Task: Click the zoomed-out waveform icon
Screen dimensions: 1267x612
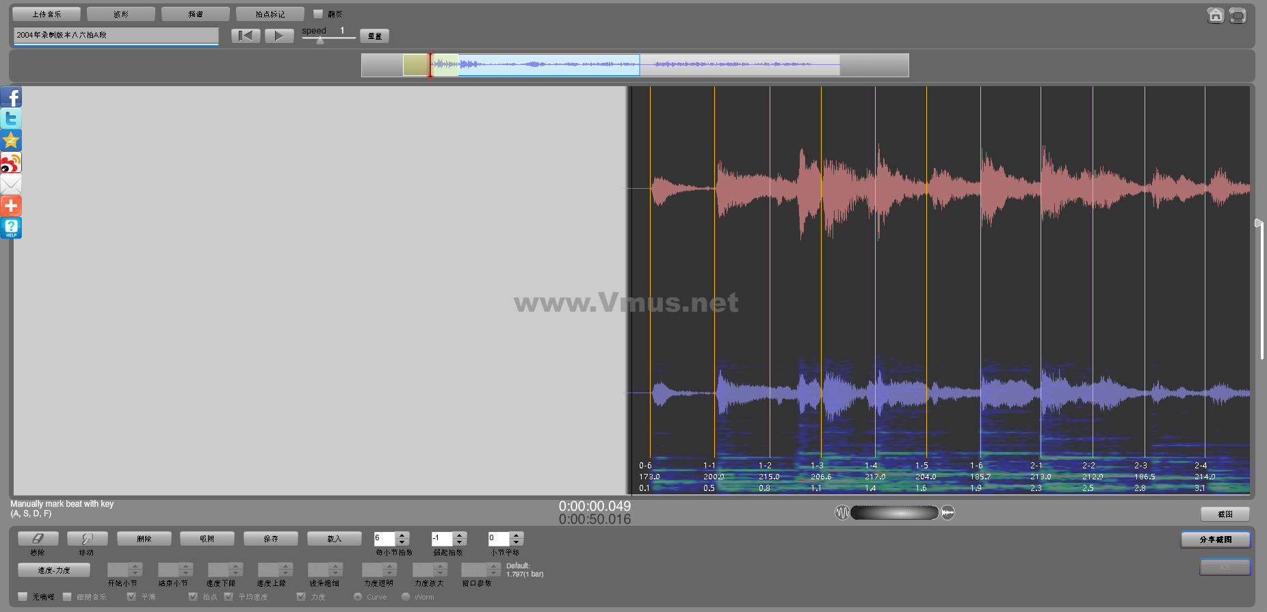Action: pyautogui.click(x=841, y=513)
